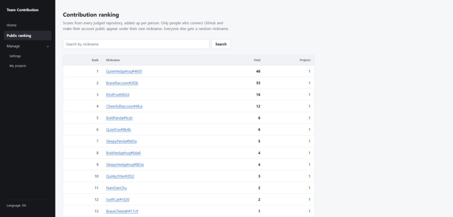
Task: Click projects count in QuietHedgehog#4605 row
Action: pyautogui.click(x=310, y=71)
